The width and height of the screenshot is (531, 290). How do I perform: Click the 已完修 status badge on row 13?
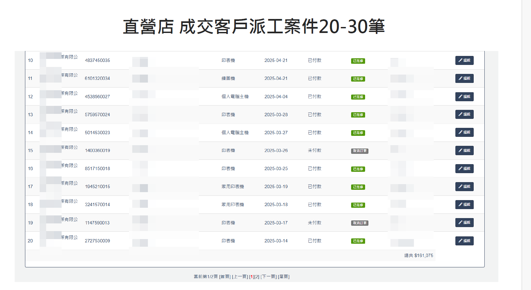358,115
